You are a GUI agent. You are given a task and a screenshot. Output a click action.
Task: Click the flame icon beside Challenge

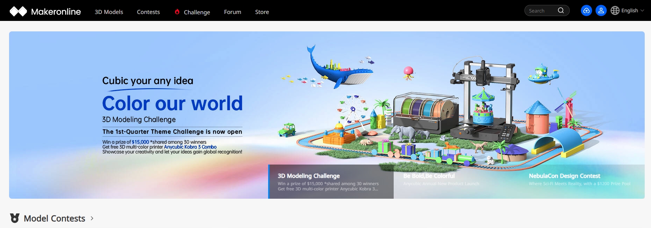[177, 12]
